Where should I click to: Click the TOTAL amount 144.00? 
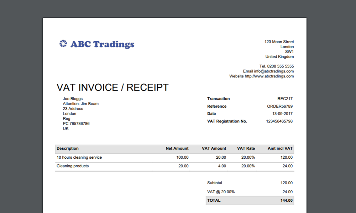[286, 201]
